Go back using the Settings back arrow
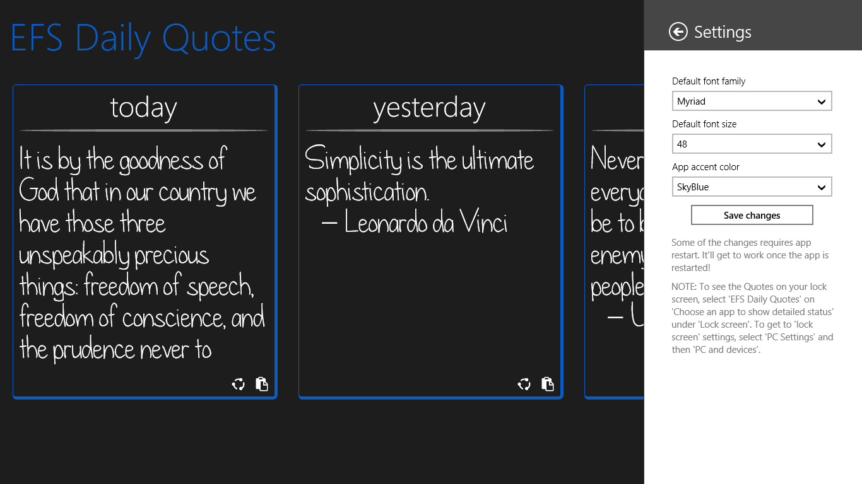Viewport: 862px width, 484px height. 678,32
